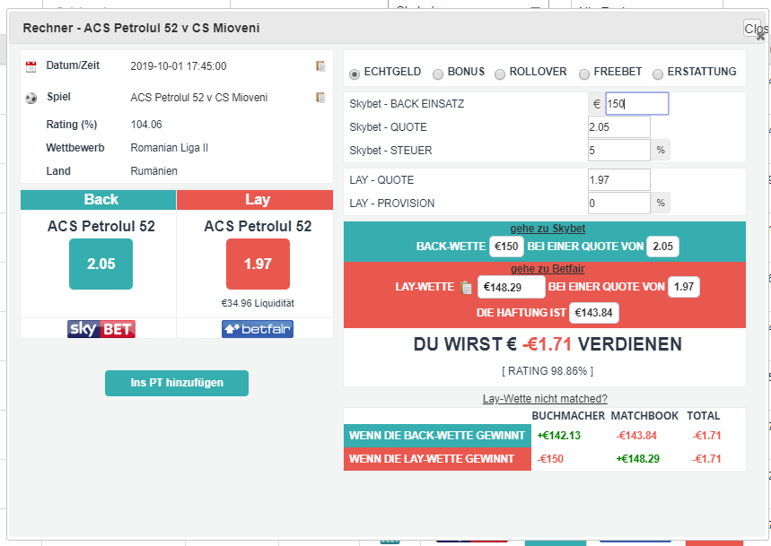This screenshot has height=546, width=771.
Task: Click 'WENN DIE BACK-WETTE GEWINNT' row header
Action: pos(437,436)
